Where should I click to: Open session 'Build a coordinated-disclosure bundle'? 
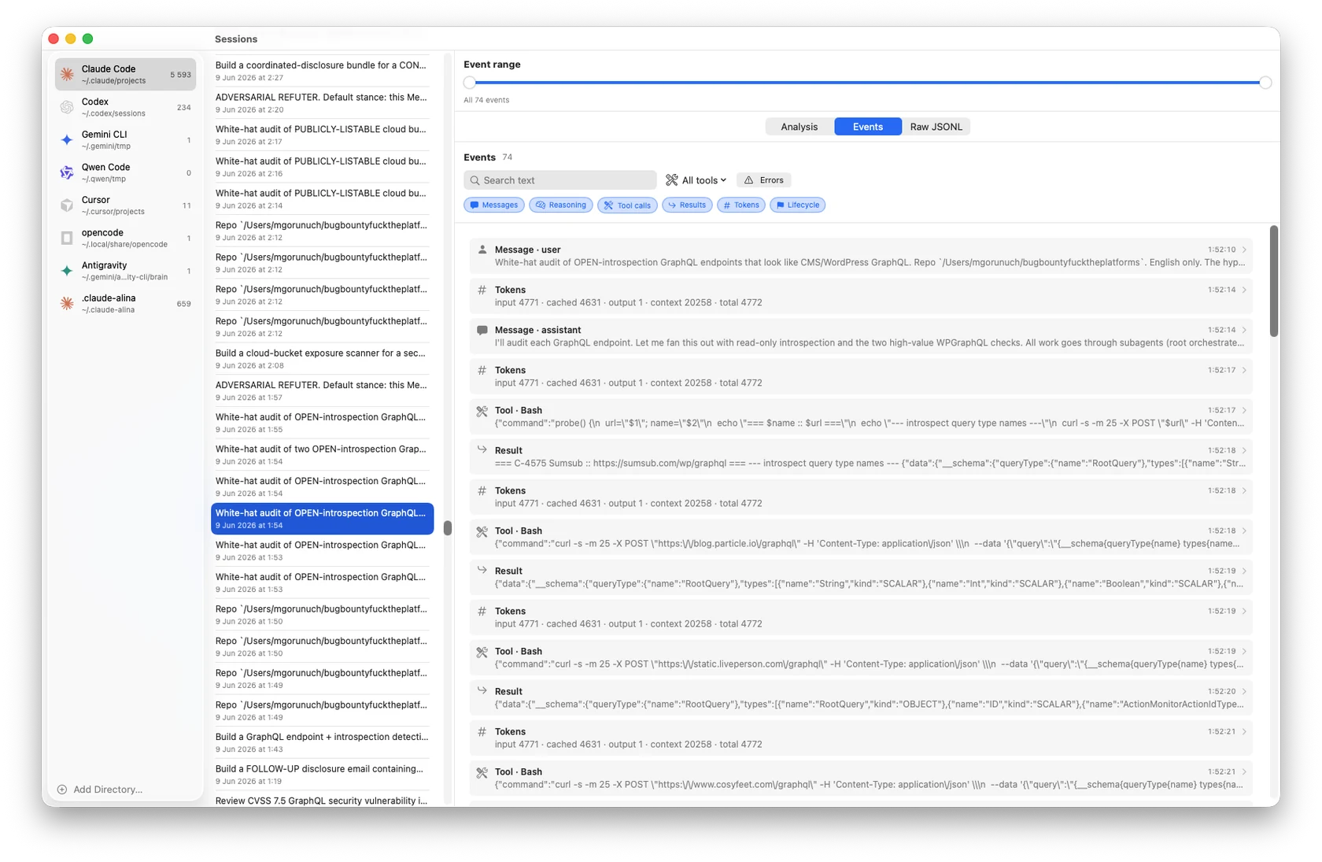tap(322, 71)
